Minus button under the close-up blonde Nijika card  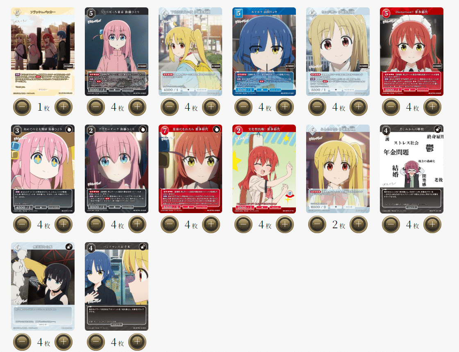(317, 107)
